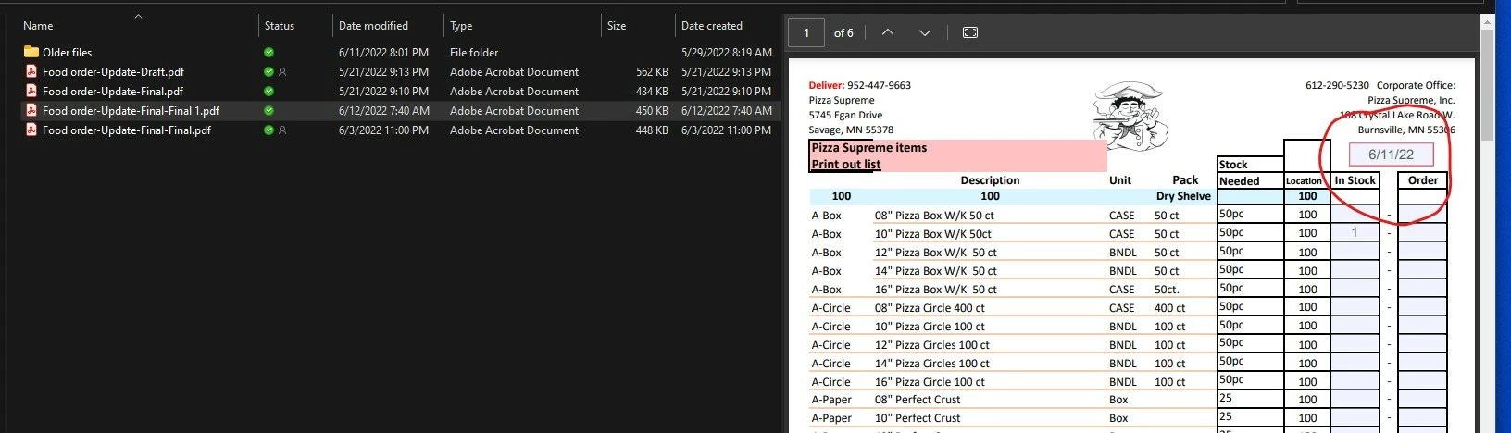Click PDF icon of Food order-Update-Final.pdf
This screenshot has width=1511, height=433.
click(31, 91)
